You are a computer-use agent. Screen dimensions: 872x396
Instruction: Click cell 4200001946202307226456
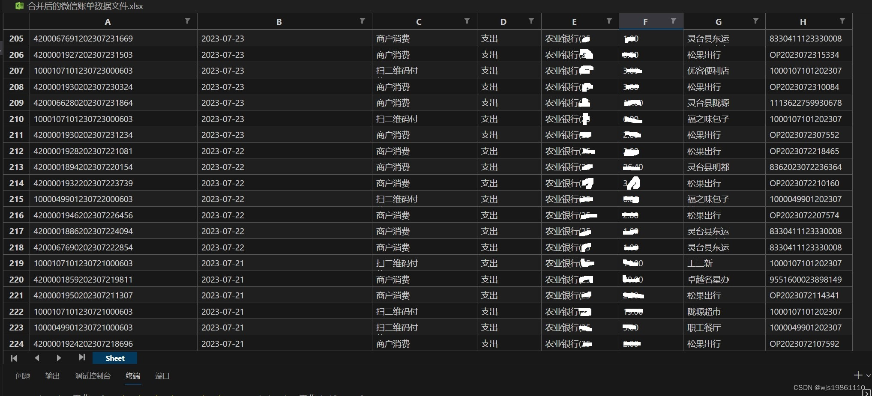click(x=114, y=215)
